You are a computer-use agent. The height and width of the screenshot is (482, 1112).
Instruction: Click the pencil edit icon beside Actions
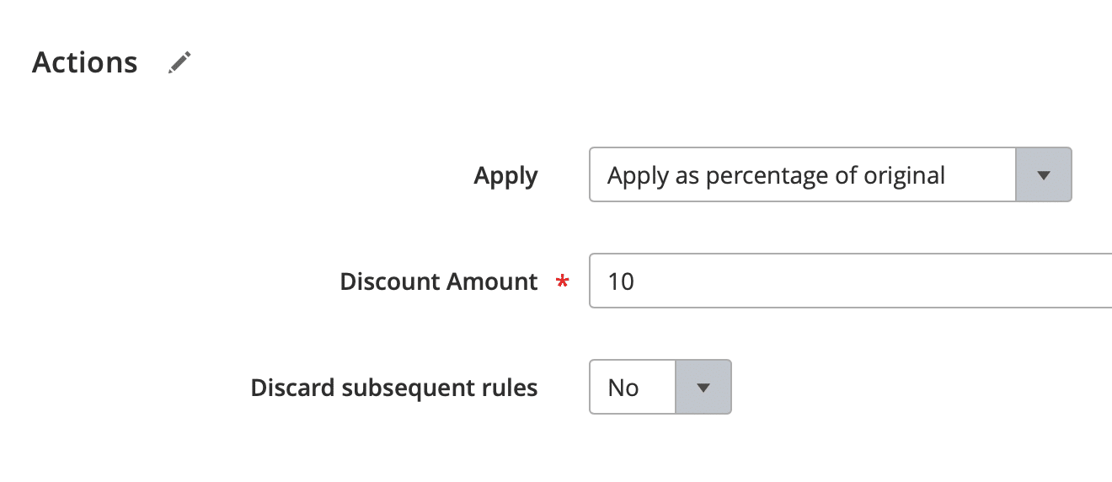[179, 62]
